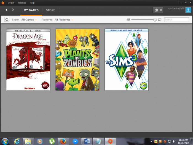Open Messenger from the taskbar
The image size is (193, 145).
point(75,141)
